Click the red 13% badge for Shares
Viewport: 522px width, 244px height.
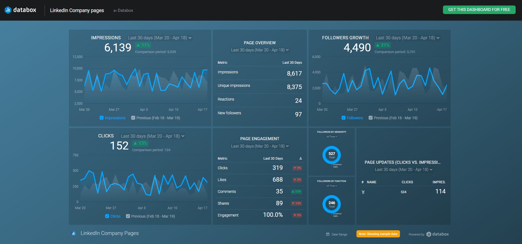click(x=296, y=203)
